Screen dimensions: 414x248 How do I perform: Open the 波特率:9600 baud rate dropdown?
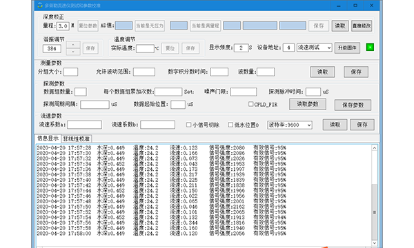[290, 125]
